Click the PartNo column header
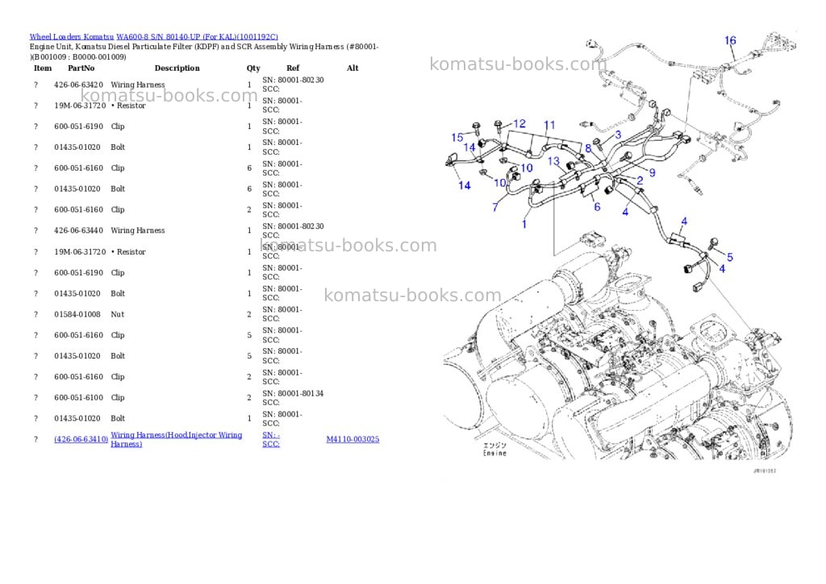Image resolution: width=826 pixels, height=584 pixels. [81, 68]
